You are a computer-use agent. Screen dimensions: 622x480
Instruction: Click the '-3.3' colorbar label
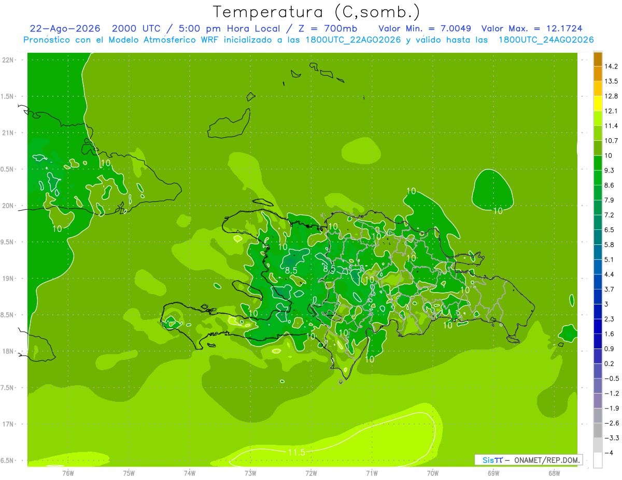click(612, 438)
